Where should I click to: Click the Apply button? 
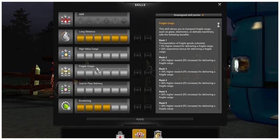pyautogui.click(x=140, y=119)
